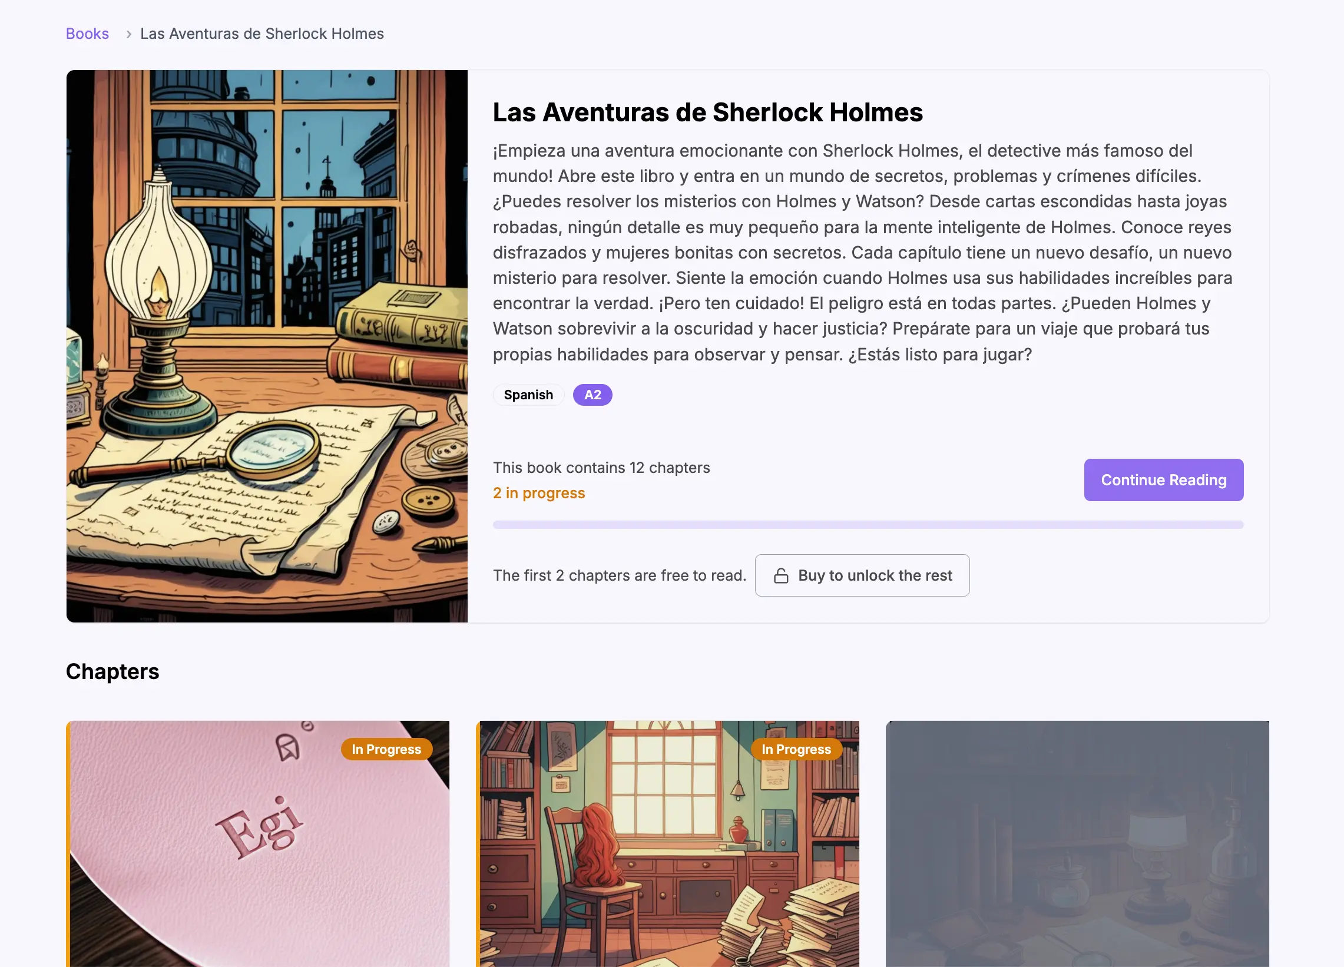The image size is (1344, 967).
Task: Click the reading progress bar
Action: [x=868, y=524]
